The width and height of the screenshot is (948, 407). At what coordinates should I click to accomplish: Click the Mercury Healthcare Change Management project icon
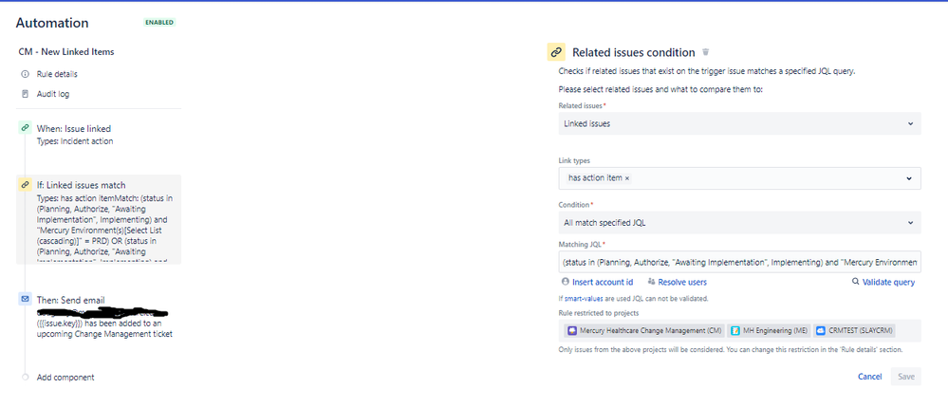point(572,331)
